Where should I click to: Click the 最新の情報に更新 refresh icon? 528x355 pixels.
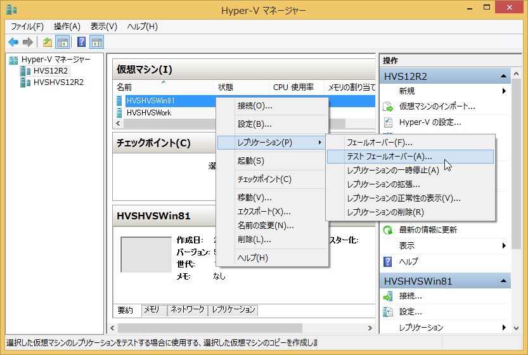388,230
